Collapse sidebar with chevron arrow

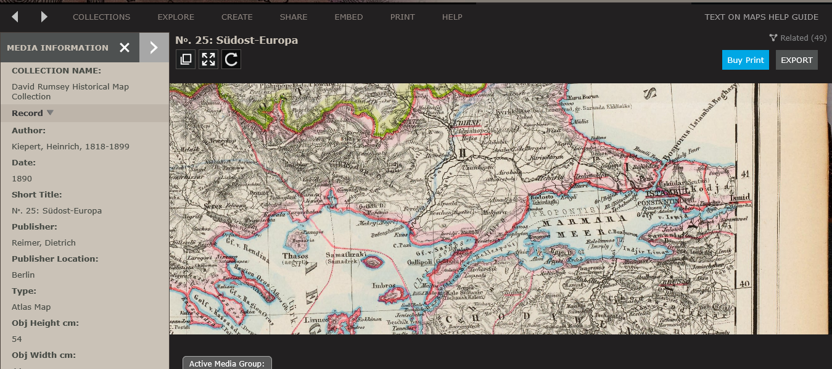coord(154,48)
